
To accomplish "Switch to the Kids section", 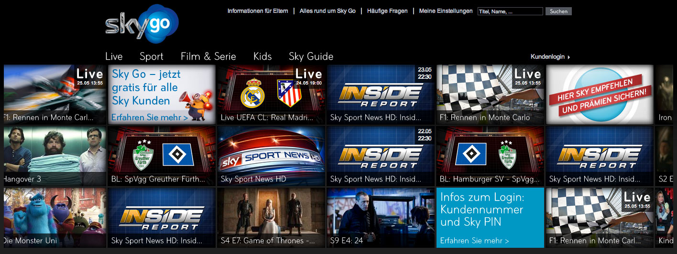I will [x=262, y=56].
